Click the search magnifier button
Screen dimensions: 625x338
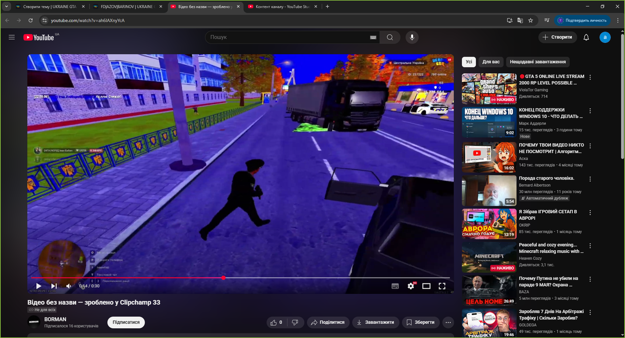[x=390, y=37]
